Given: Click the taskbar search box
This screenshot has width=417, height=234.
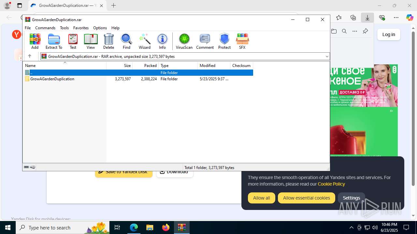Looking at the screenshot, I should 63,227.
